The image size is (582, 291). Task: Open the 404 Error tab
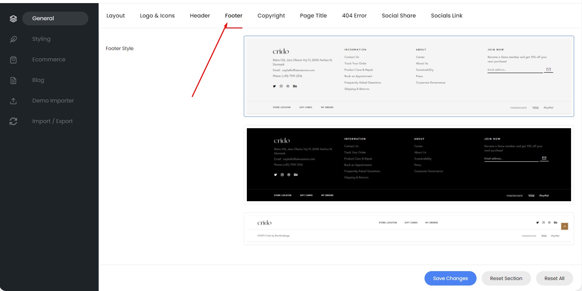pos(354,16)
